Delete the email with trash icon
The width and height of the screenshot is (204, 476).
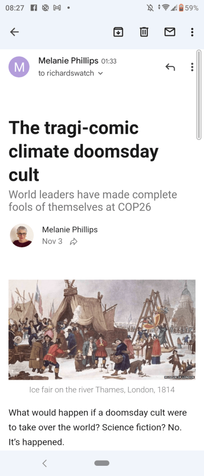click(144, 32)
